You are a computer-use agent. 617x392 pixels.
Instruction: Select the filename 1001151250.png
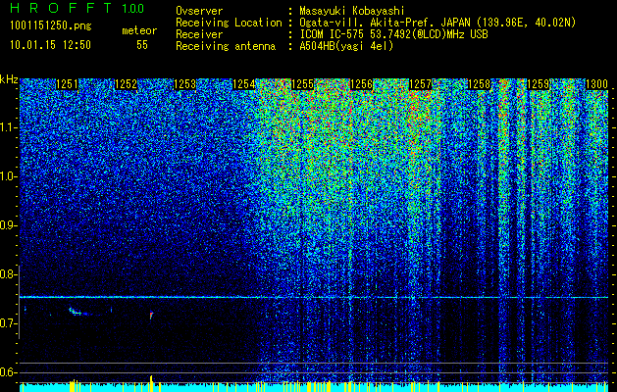point(51,26)
